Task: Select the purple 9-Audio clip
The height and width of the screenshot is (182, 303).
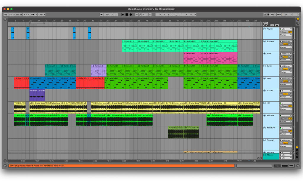Action: pyautogui.click(x=37, y=95)
